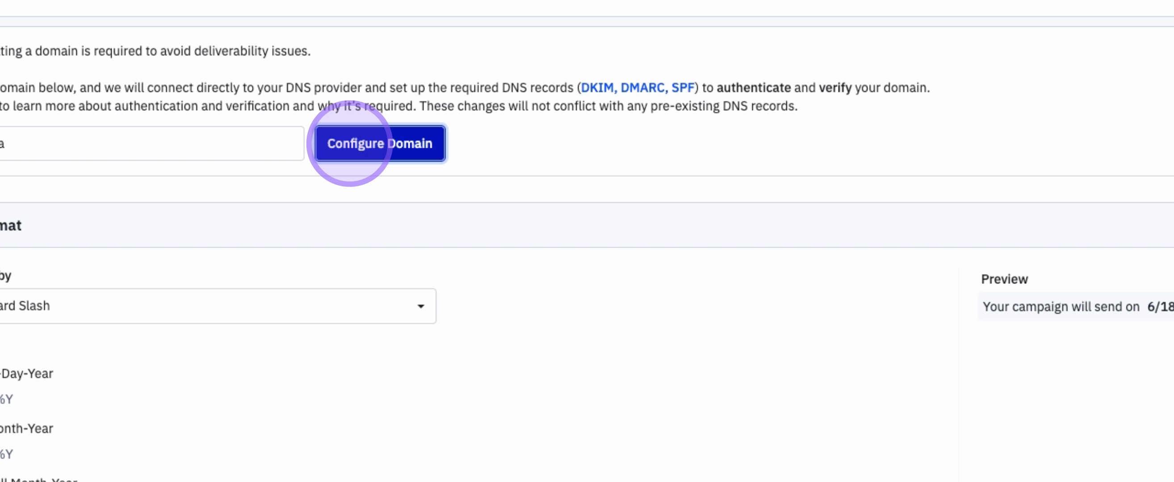Select the Month-Day-Year date format option
Screen dimensions: 1174x482
click(x=26, y=373)
